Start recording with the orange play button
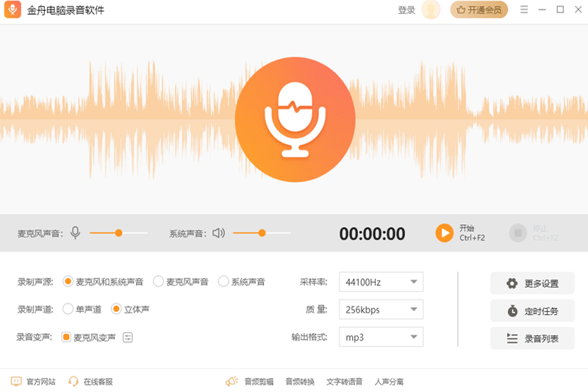The image size is (588, 392). (x=444, y=233)
